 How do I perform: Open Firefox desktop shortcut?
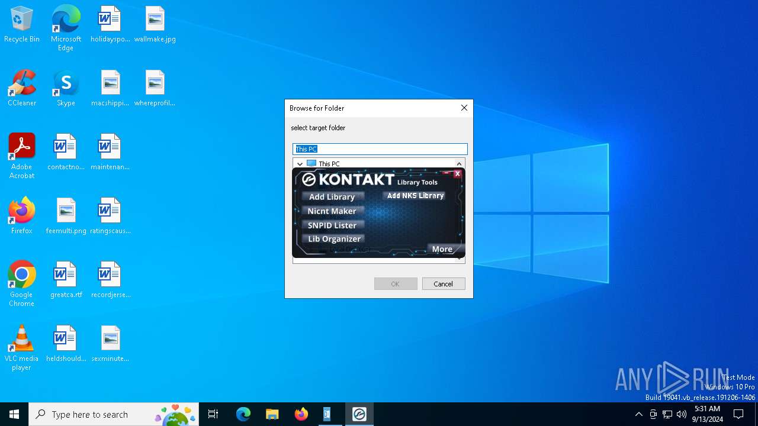[22, 216]
